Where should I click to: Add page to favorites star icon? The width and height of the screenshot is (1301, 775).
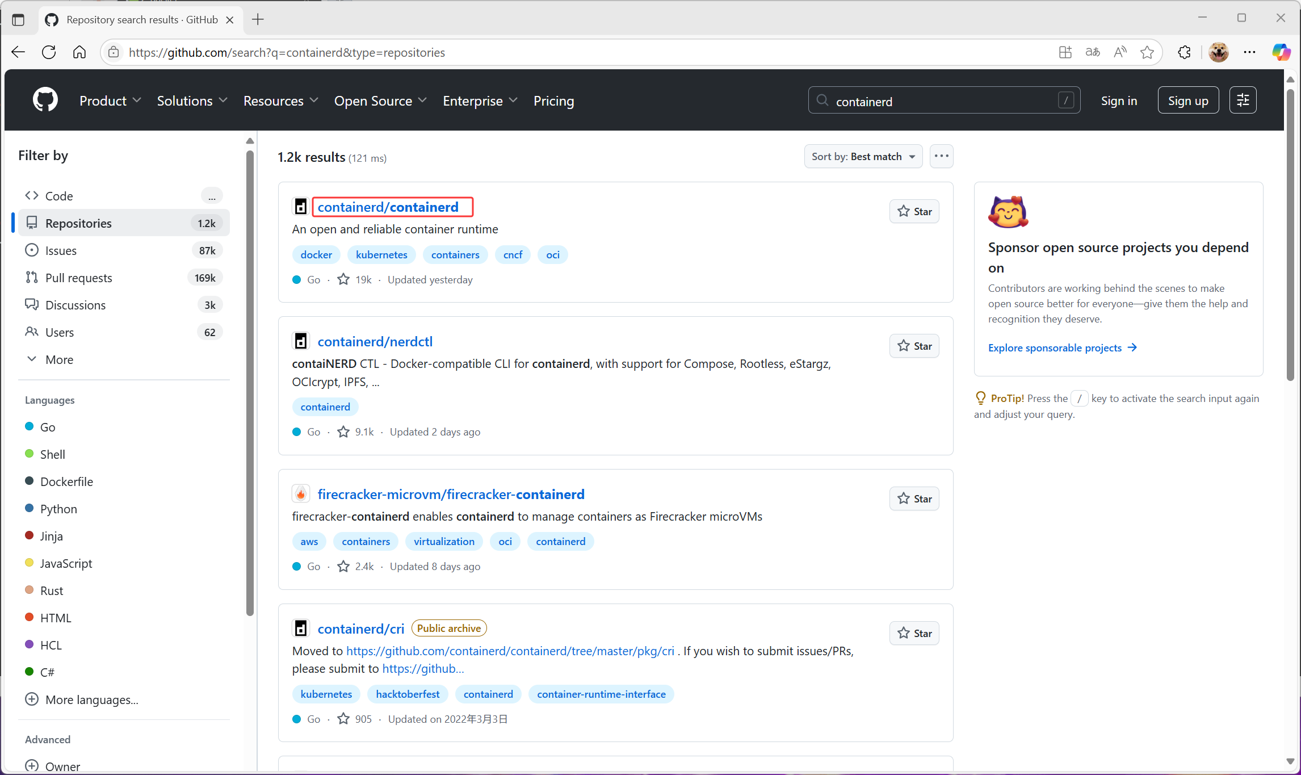click(x=1147, y=52)
